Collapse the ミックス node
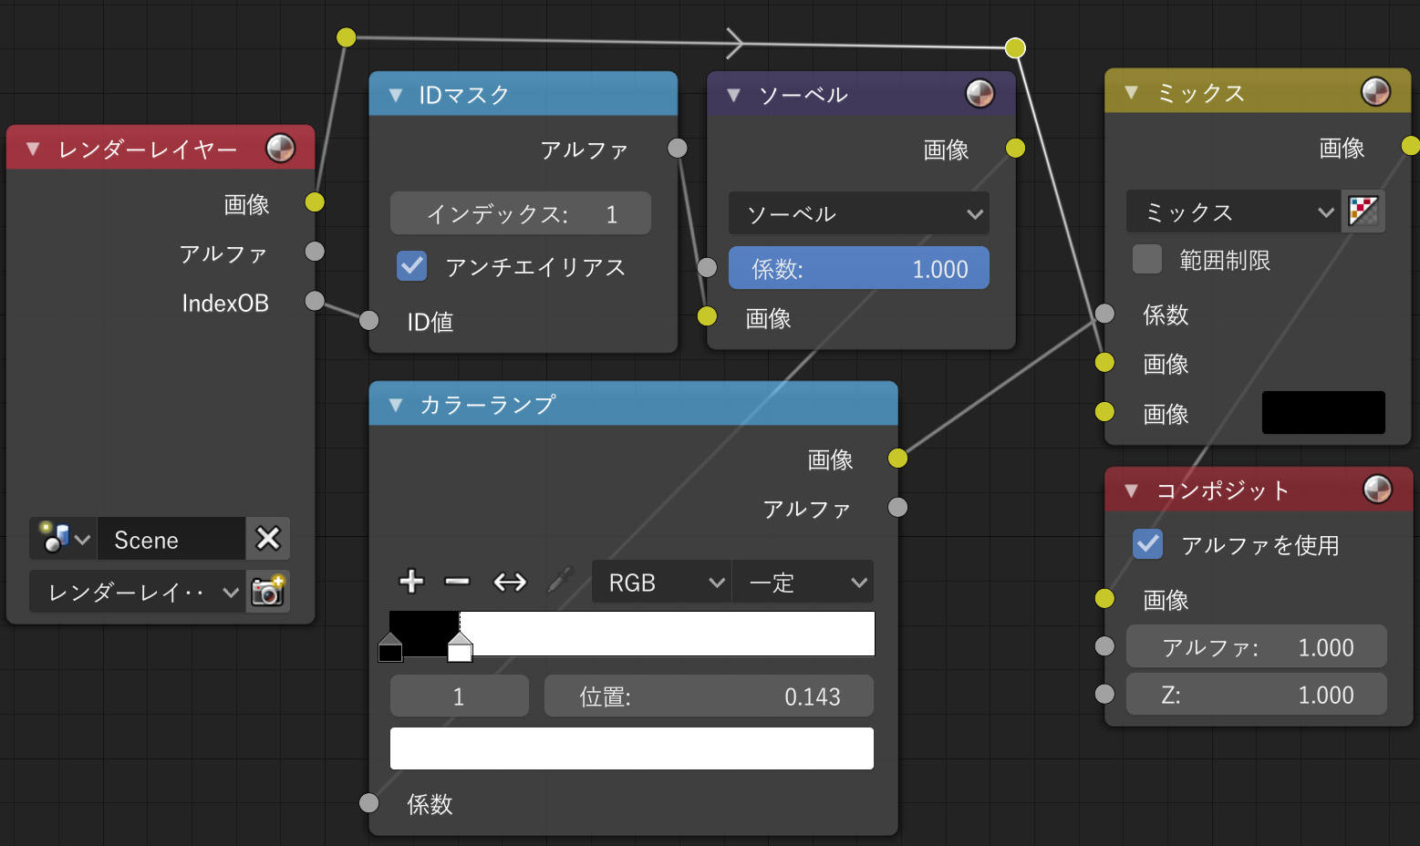Screen dimensions: 1420x846 tap(1131, 92)
